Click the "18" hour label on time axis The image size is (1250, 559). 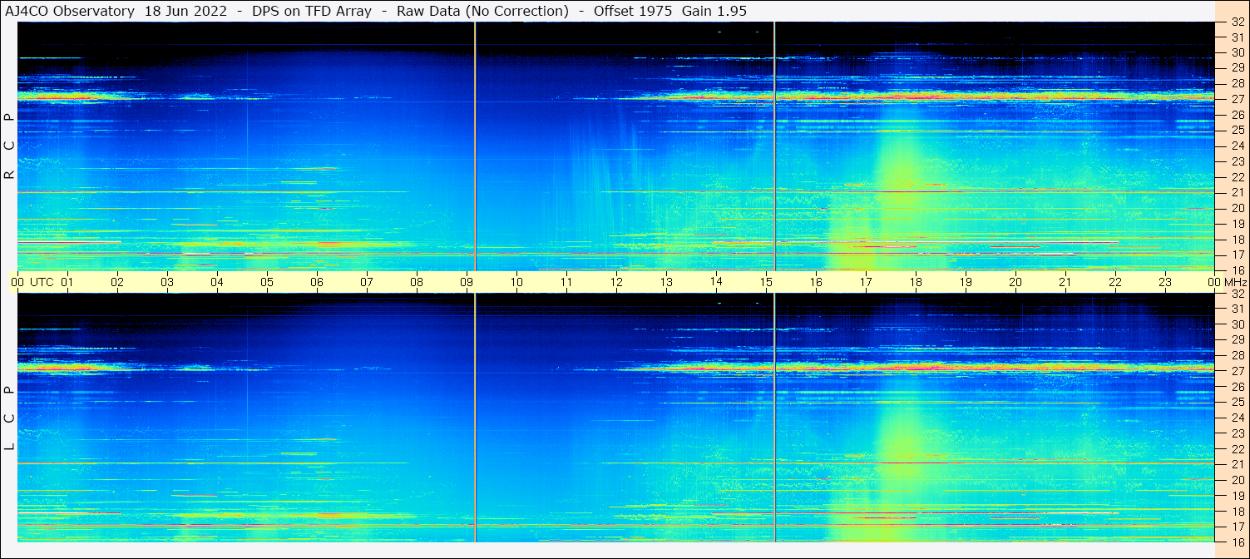pyautogui.click(x=916, y=282)
